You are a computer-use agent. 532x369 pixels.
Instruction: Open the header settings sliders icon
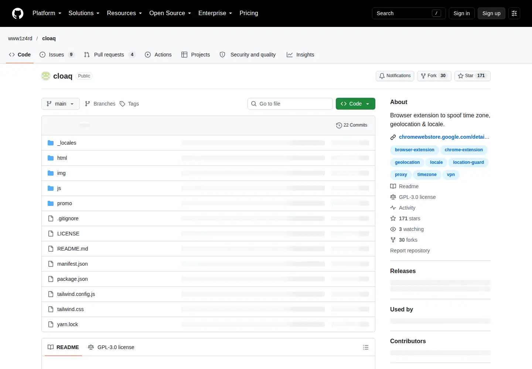tap(514, 13)
